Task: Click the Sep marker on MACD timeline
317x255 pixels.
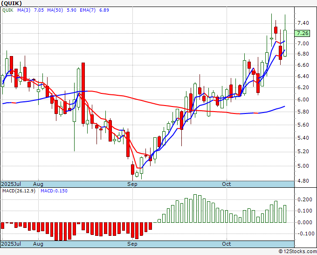Action: tap(132, 244)
